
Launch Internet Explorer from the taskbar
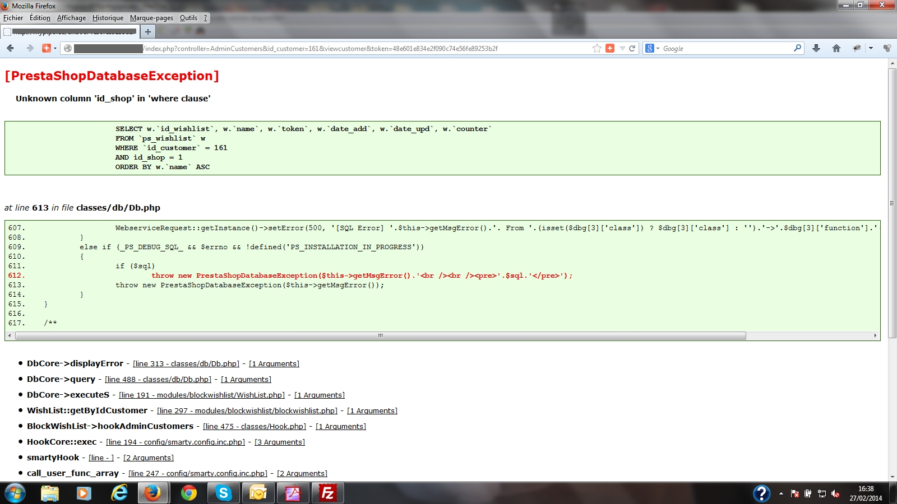(119, 493)
